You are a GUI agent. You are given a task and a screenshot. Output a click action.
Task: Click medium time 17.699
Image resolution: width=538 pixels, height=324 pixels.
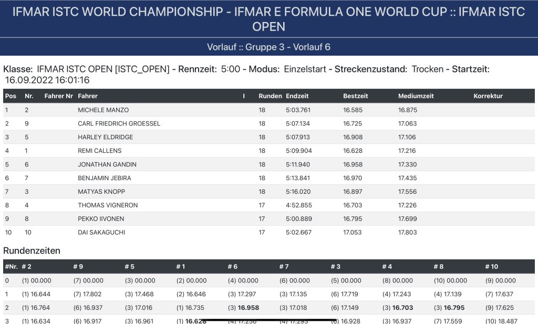click(408, 219)
